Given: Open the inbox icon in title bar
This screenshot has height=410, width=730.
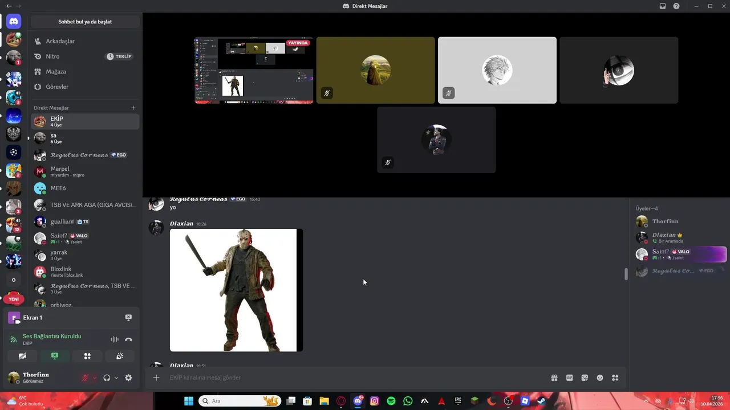Looking at the screenshot, I should (x=663, y=6).
